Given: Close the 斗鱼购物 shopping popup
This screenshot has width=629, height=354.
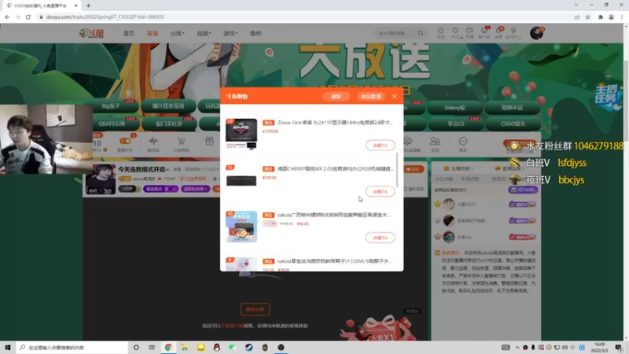Looking at the screenshot, I should pyautogui.click(x=395, y=96).
